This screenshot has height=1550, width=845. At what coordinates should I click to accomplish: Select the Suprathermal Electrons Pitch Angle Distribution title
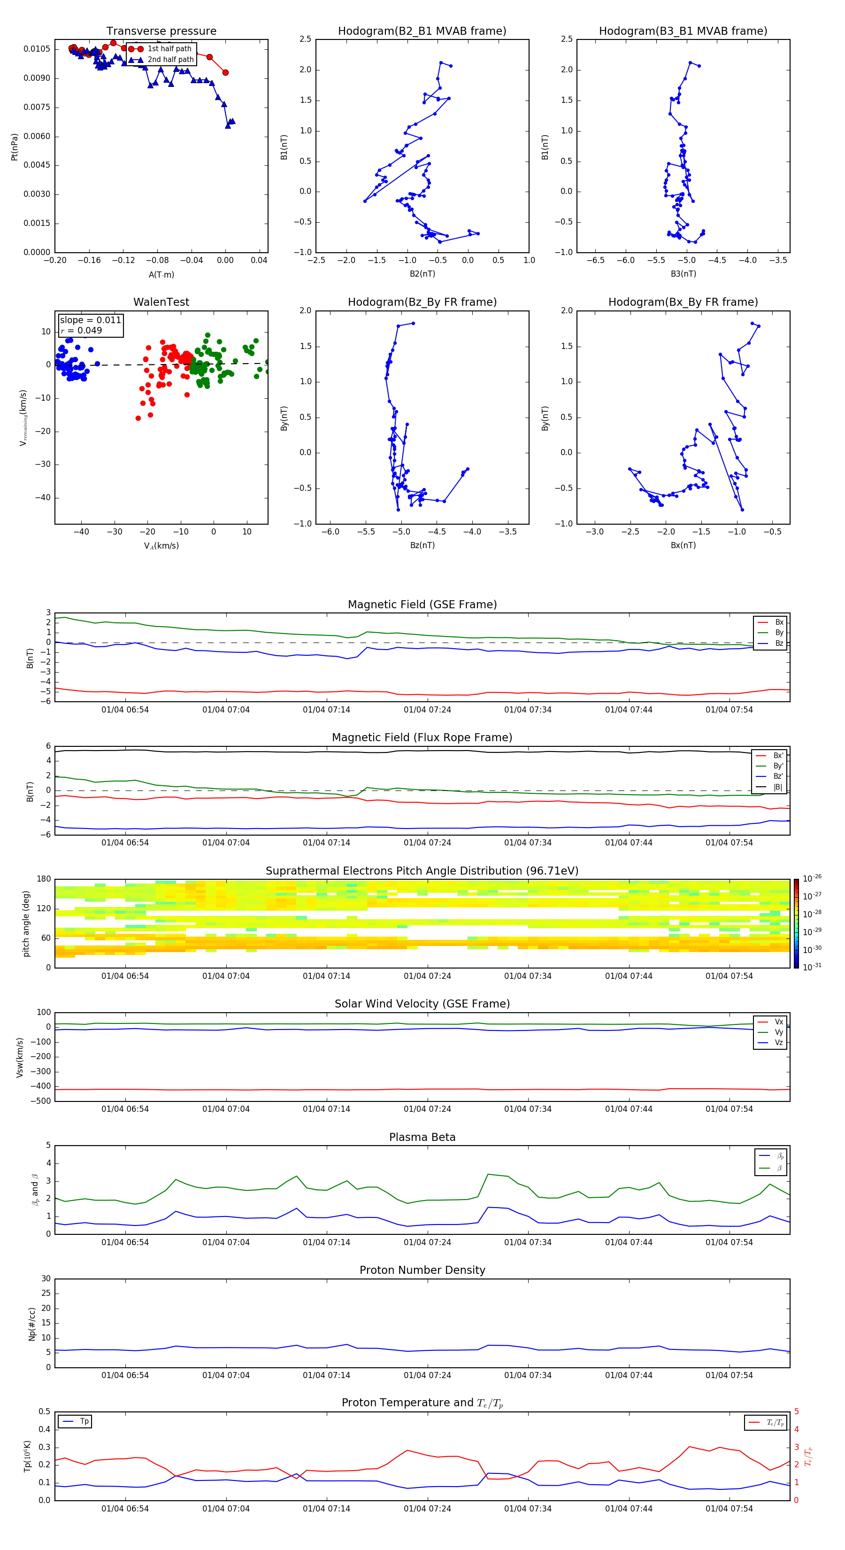coord(422,871)
